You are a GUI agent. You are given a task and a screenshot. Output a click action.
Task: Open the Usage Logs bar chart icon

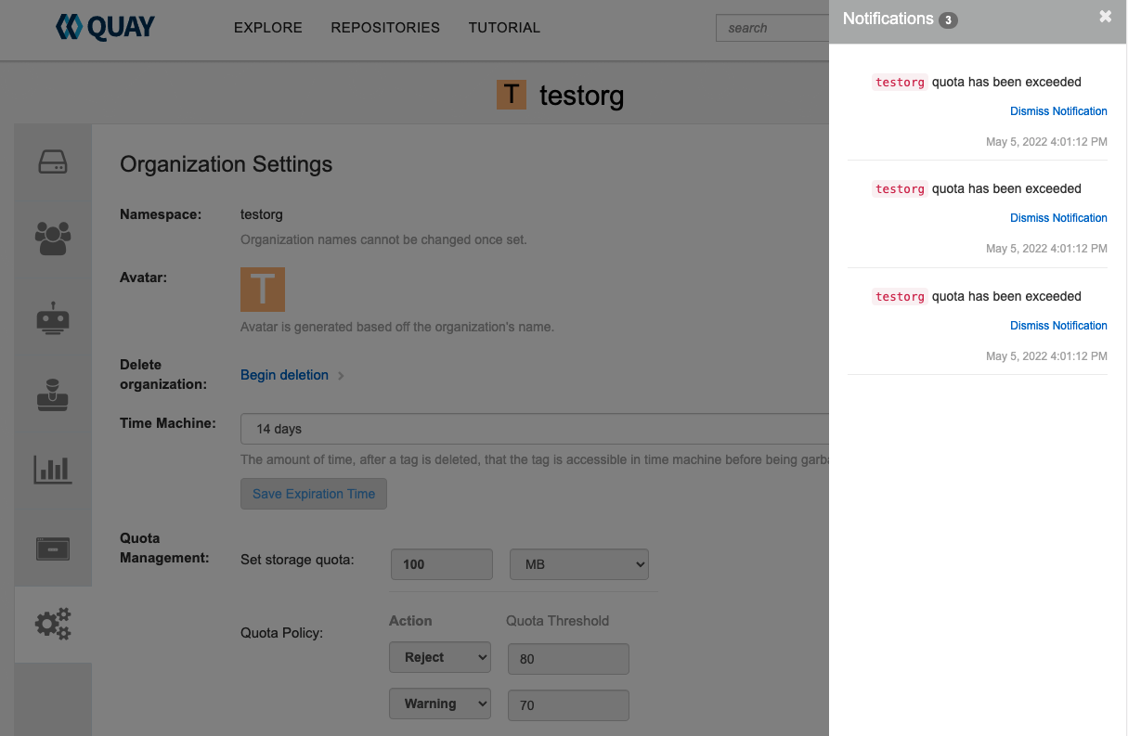pos(53,470)
